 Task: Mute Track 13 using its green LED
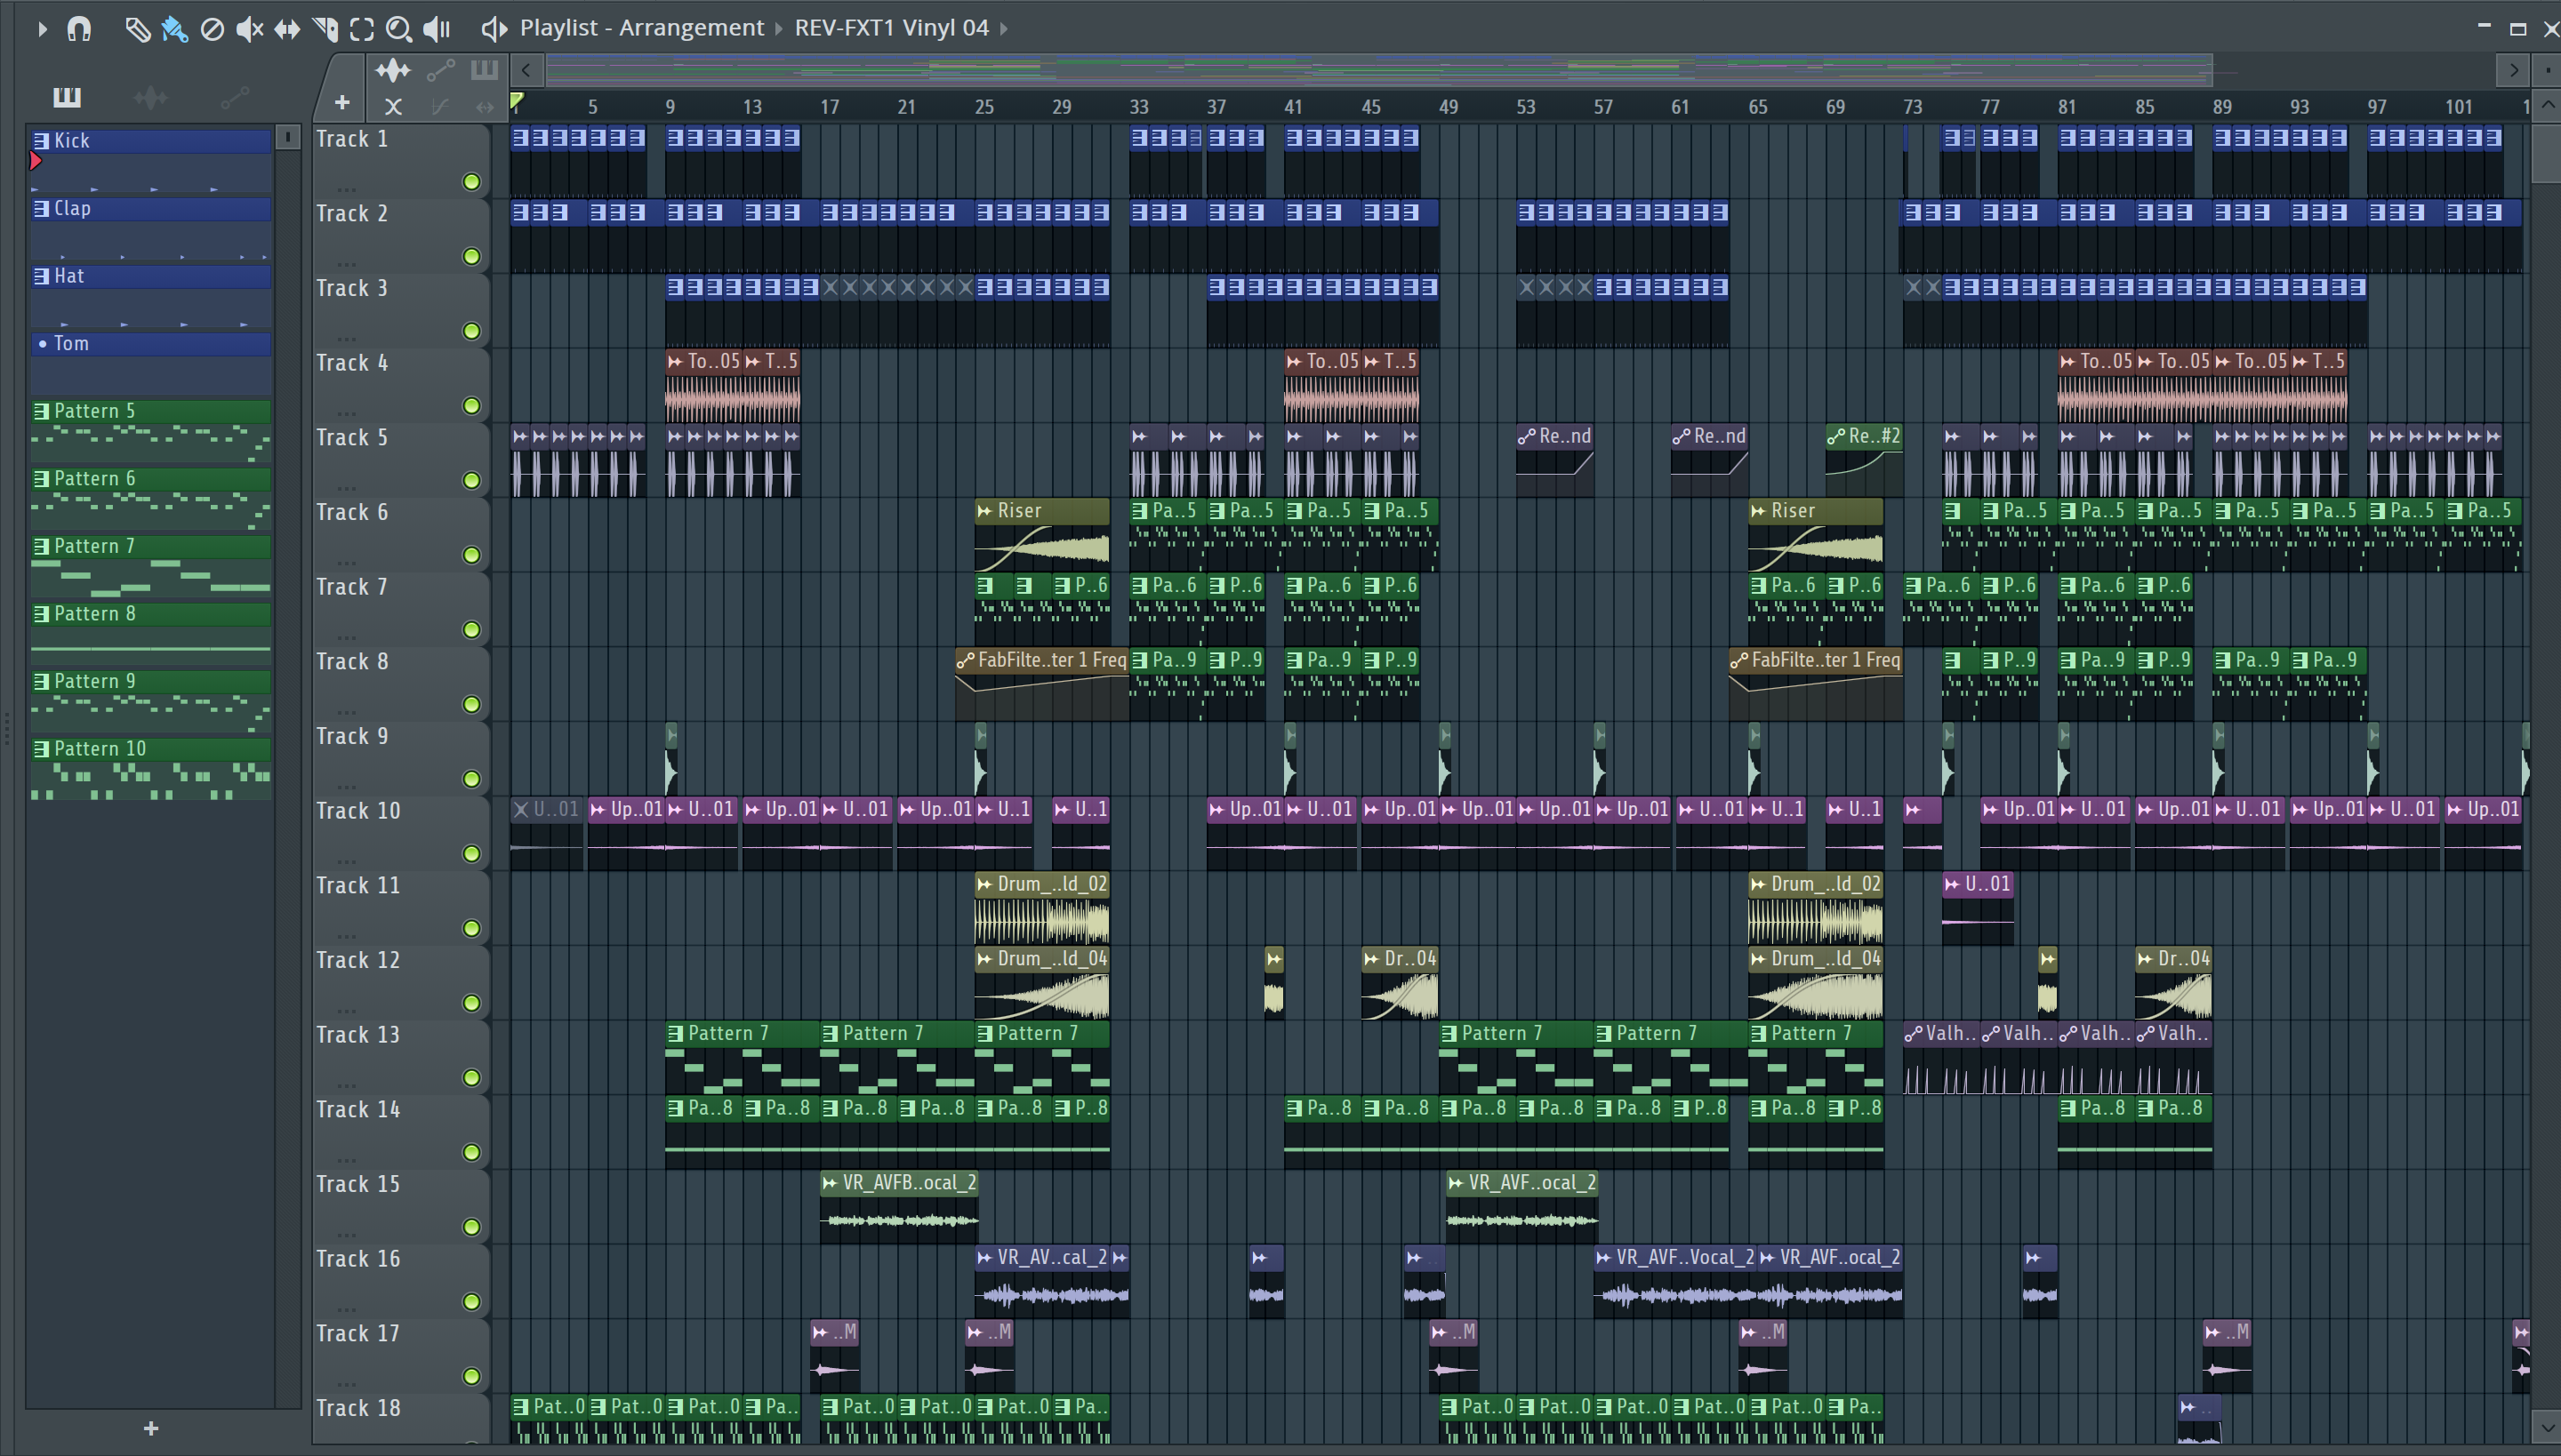(x=471, y=1078)
